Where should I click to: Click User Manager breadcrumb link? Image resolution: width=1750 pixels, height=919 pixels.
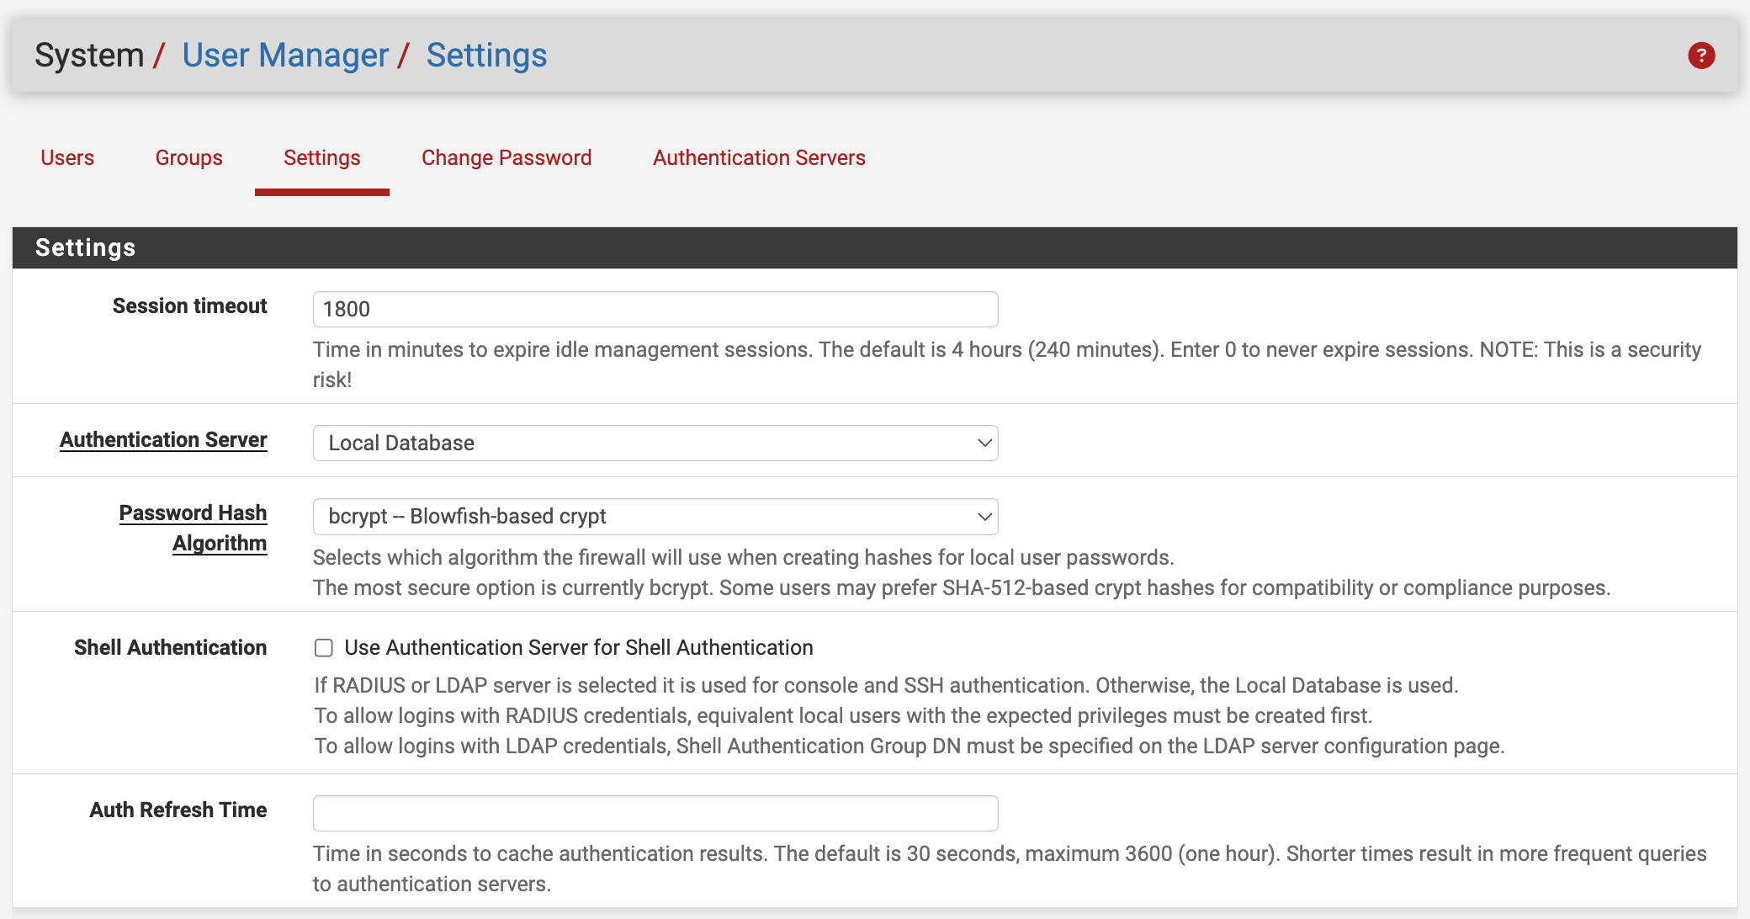coord(285,56)
